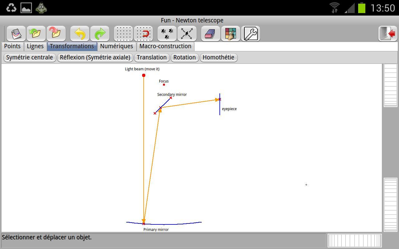Open the color palette style tool
Viewport: 399px width, 249px height.
[231, 34]
